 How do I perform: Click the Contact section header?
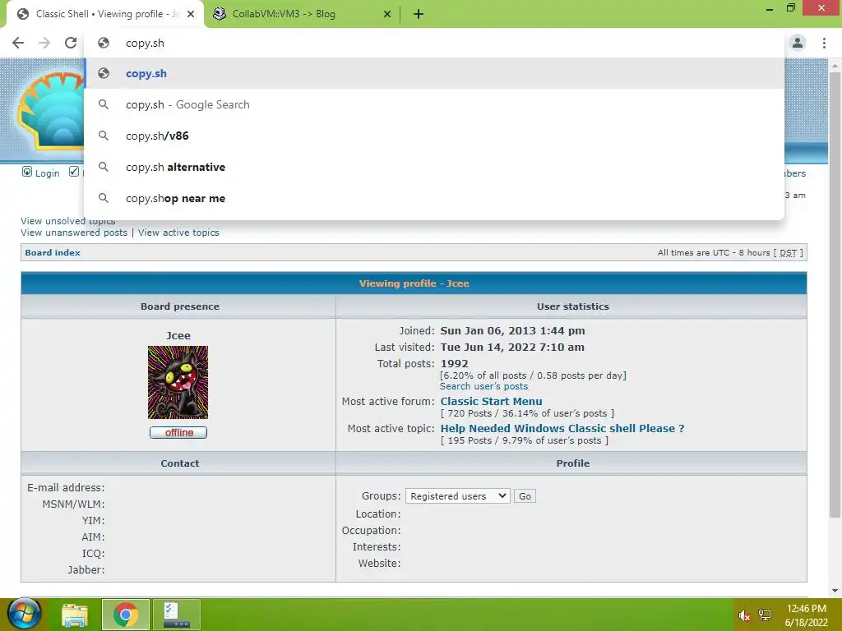[180, 463]
